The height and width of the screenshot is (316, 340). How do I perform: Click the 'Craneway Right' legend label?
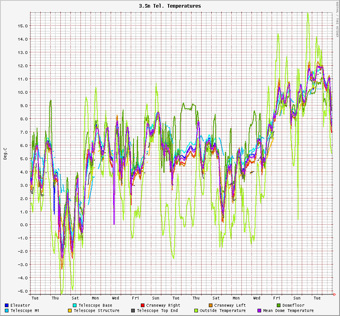pos(163,306)
